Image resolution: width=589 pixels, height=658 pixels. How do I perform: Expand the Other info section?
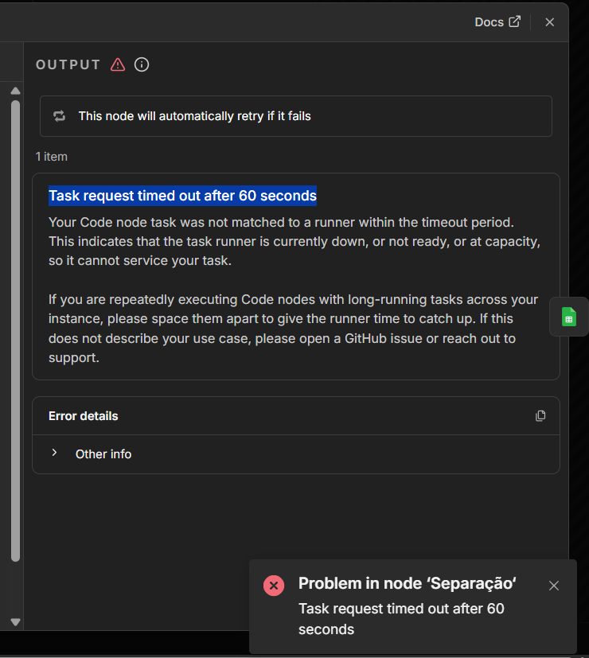coord(55,454)
